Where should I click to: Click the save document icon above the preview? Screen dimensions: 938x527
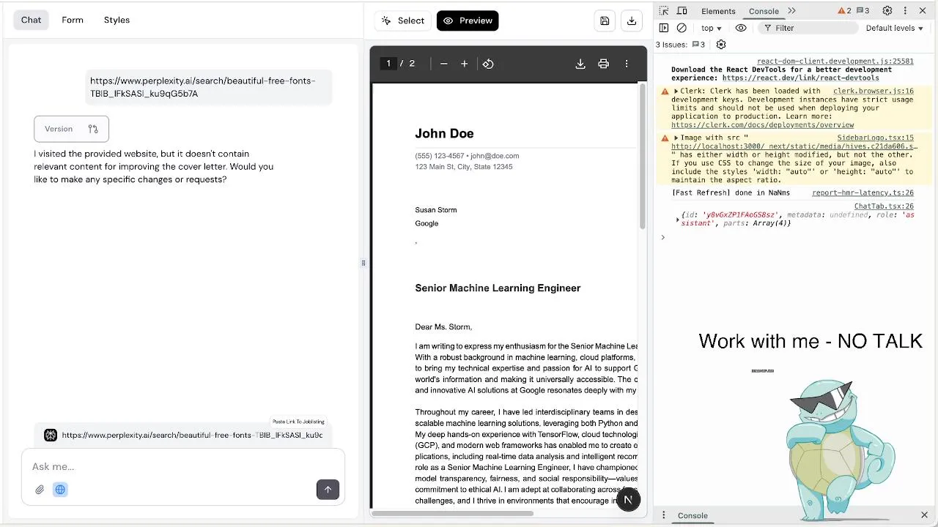click(x=605, y=20)
